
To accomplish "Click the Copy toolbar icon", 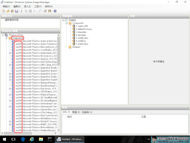I will tap(26, 11).
